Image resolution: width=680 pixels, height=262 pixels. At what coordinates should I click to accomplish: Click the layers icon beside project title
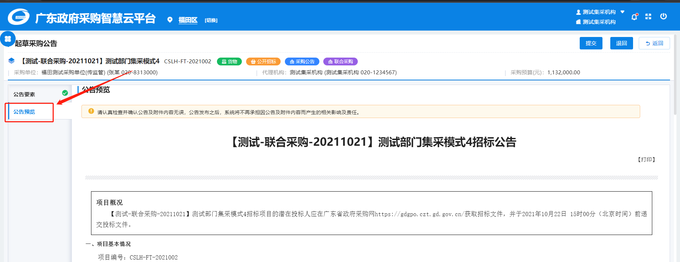pyautogui.click(x=11, y=61)
